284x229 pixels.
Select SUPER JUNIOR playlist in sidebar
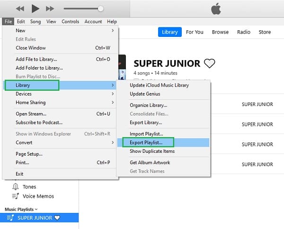[x=39, y=218]
